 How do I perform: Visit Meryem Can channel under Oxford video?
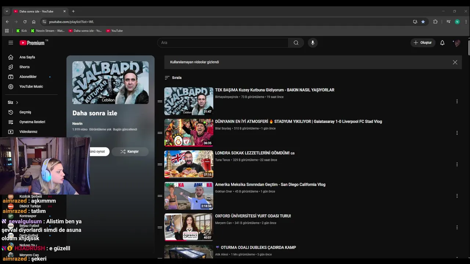[223, 223]
